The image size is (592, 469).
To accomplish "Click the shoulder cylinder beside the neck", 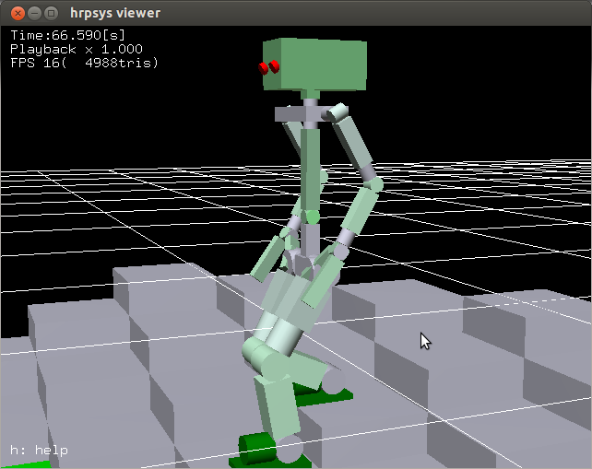I will coord(338,113).
